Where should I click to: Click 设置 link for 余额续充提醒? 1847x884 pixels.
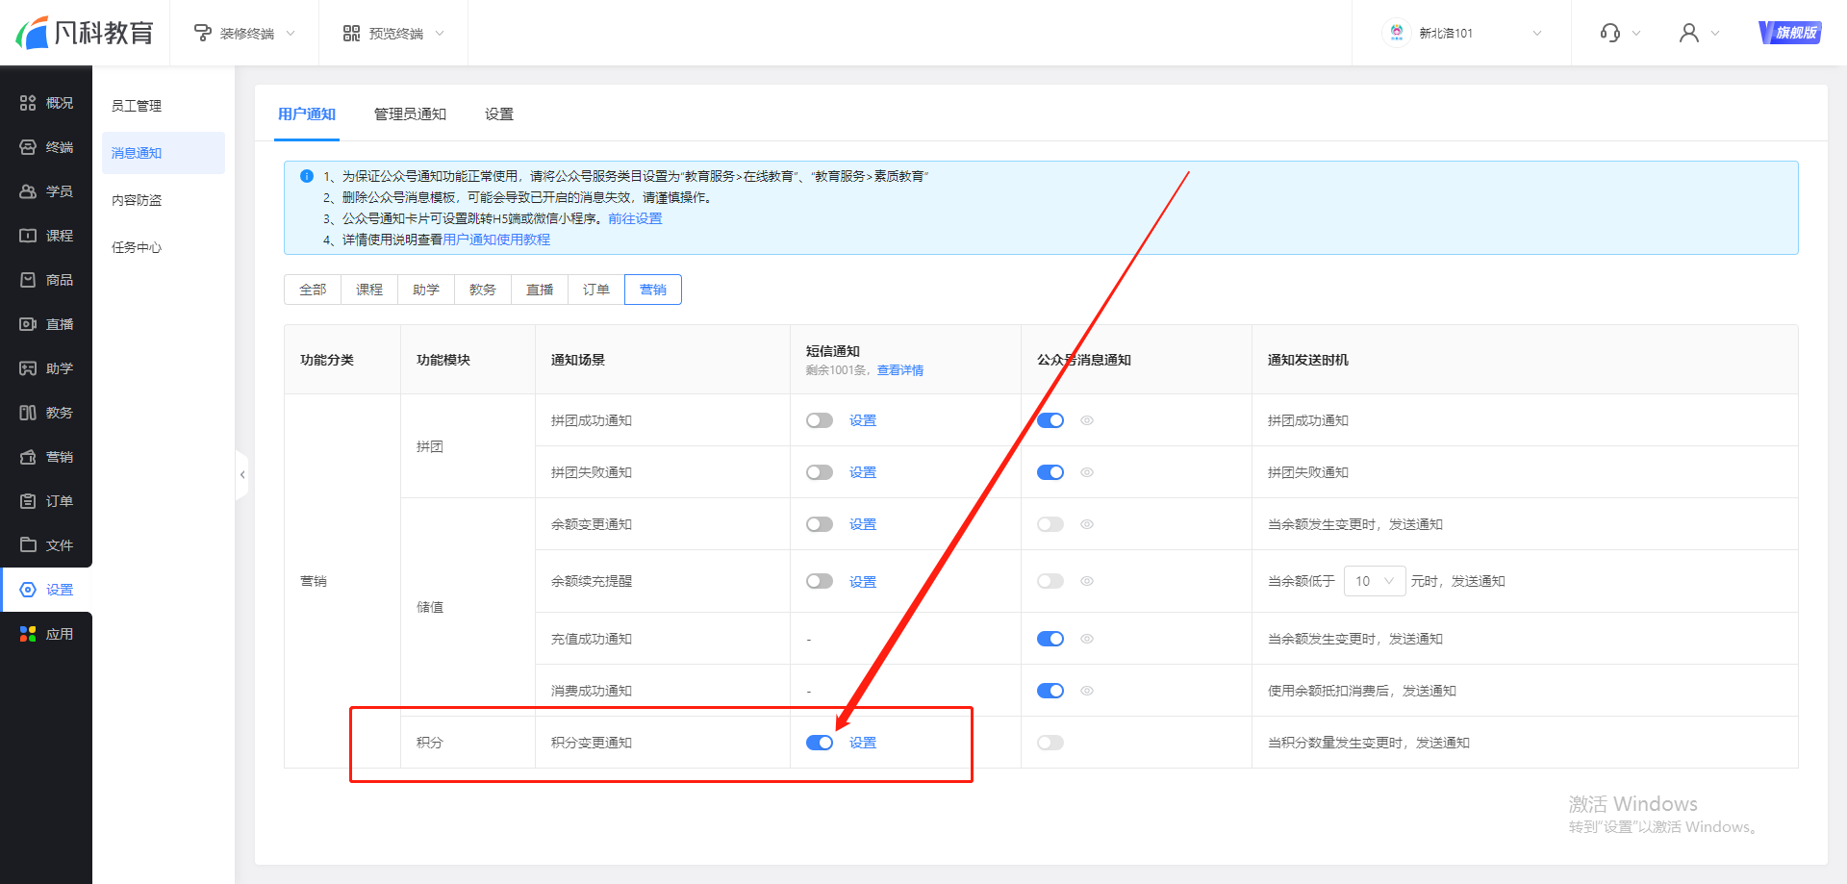(x=863, y=582)
